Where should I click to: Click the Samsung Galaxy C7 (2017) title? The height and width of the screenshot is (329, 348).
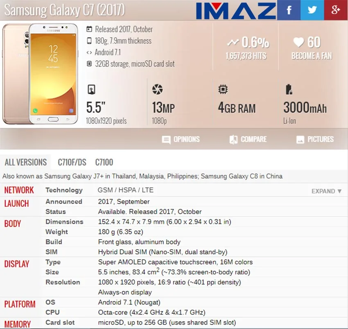(x=64, y=10)
